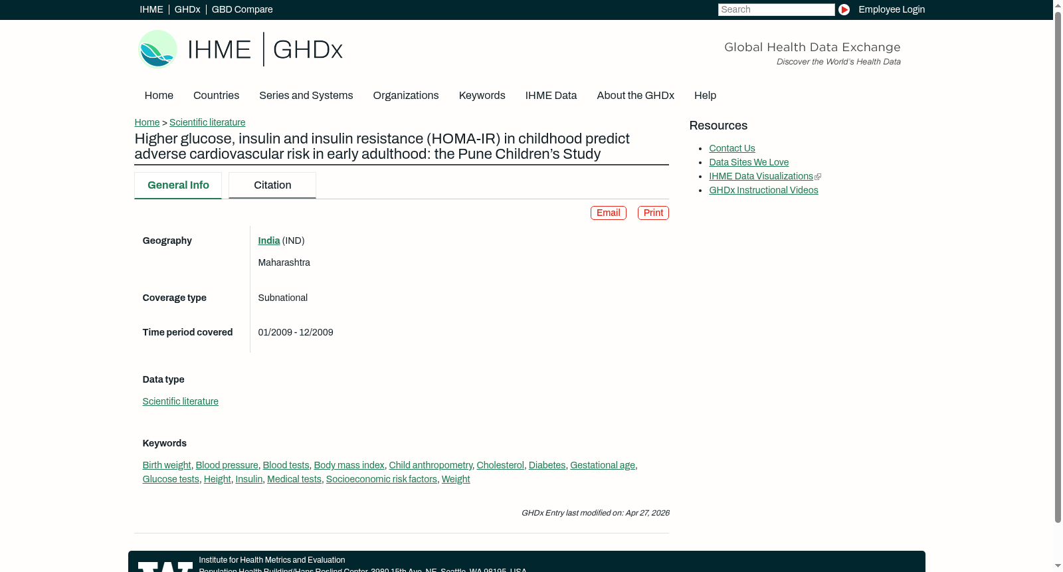
Task: Click the IHME leaf logo
Action: coord(157,49)
